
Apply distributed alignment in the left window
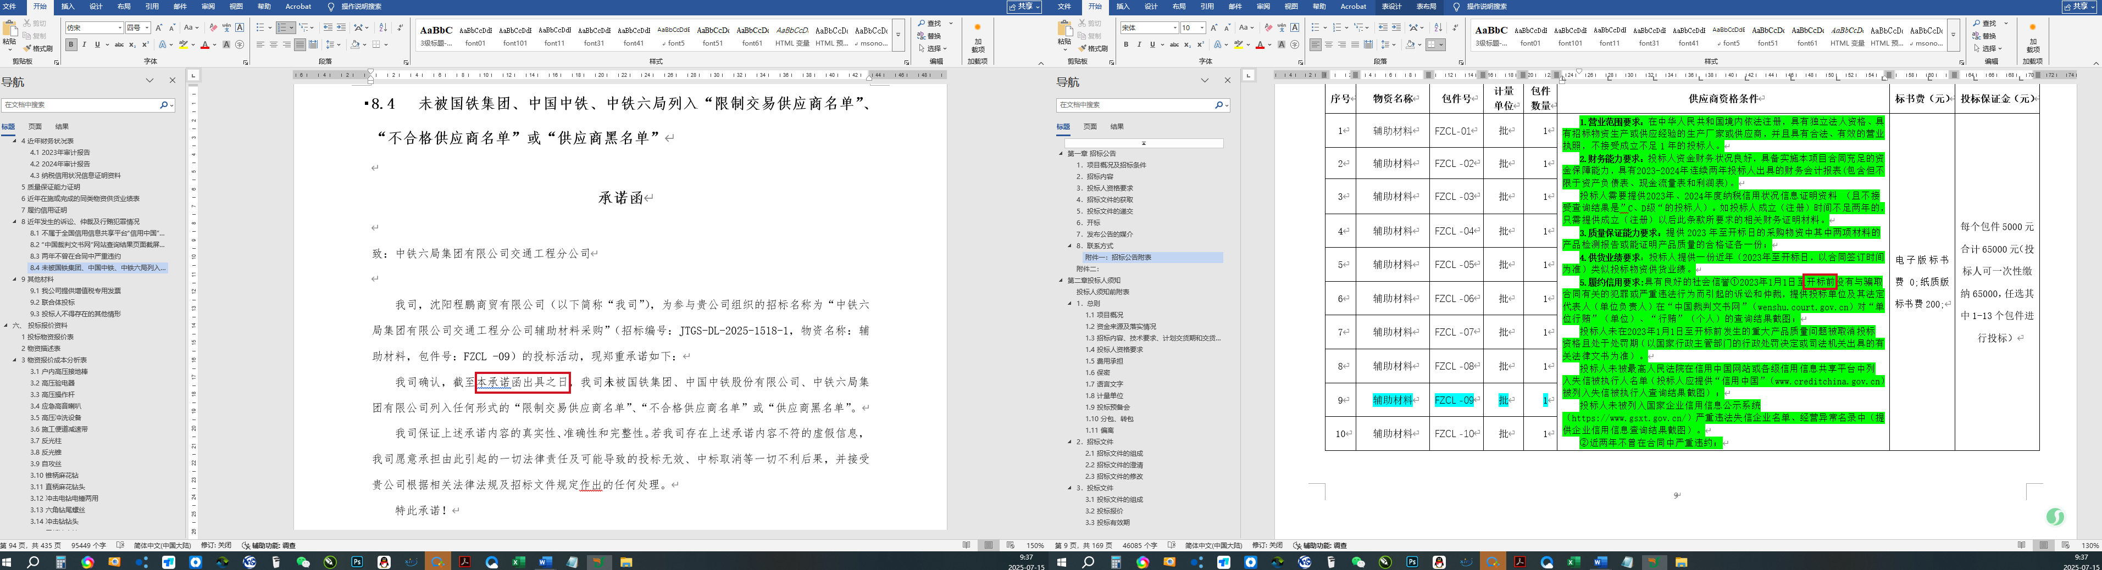coord(313,44)
